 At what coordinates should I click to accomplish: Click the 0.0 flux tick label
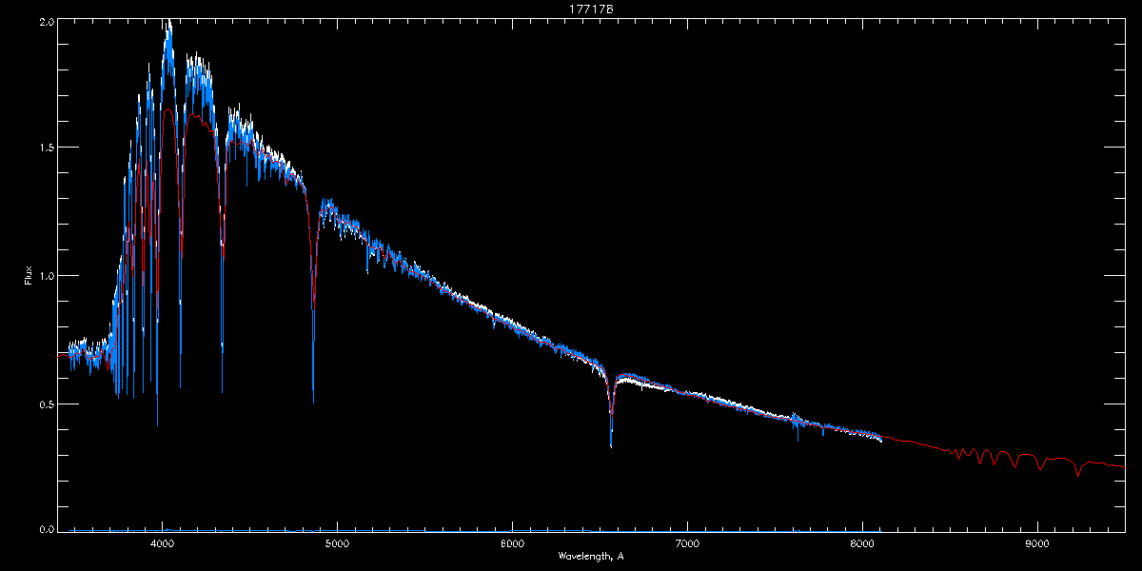click(x=45, y=528)
